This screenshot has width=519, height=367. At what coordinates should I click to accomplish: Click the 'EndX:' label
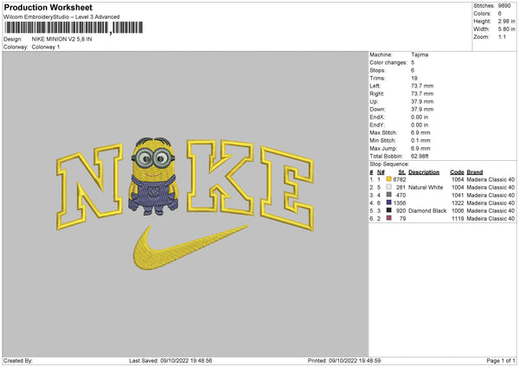tap(377, 117)
